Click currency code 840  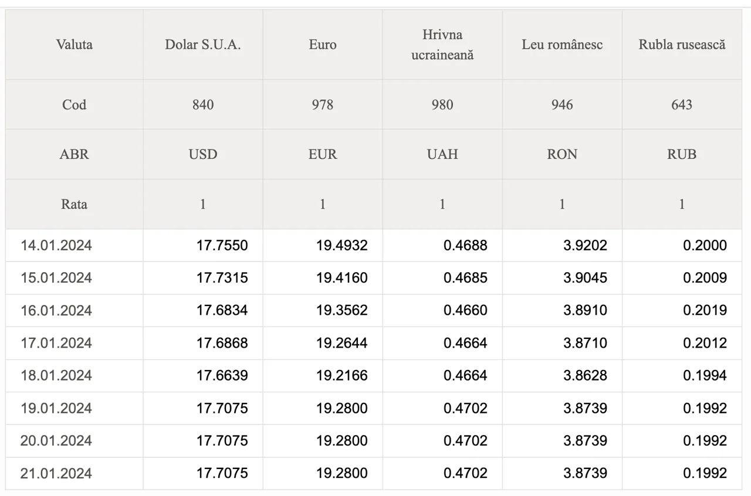[x=203, y=105]
